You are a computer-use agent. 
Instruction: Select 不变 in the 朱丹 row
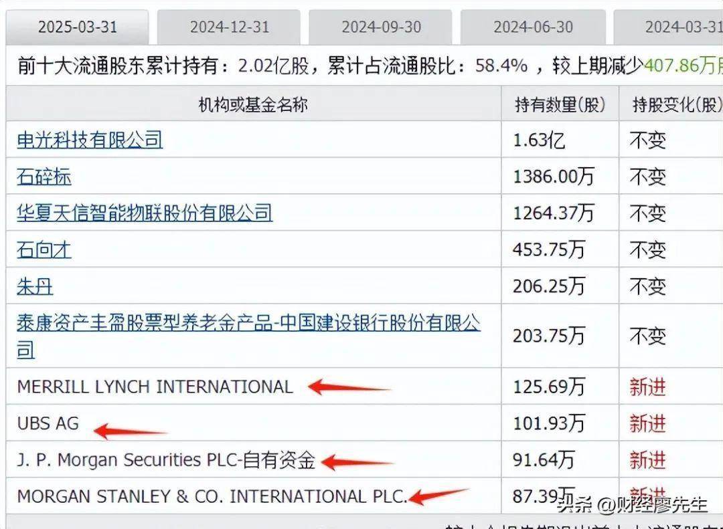pos(648,287)
